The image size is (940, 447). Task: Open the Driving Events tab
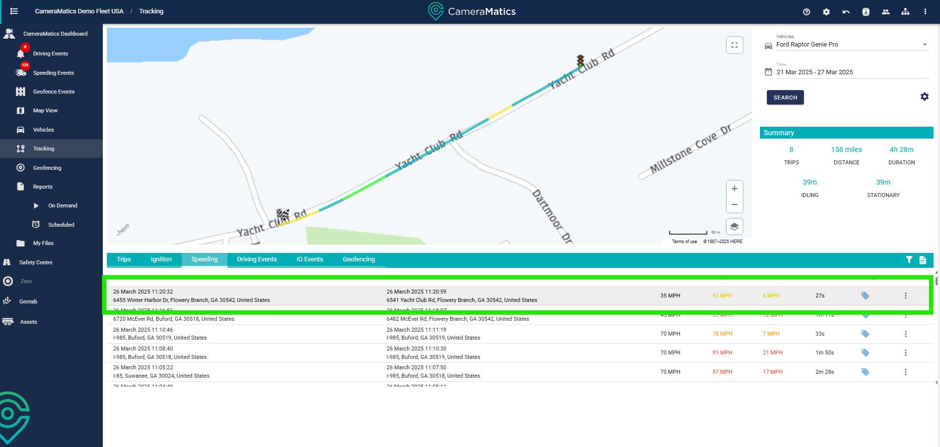[257, 259]
